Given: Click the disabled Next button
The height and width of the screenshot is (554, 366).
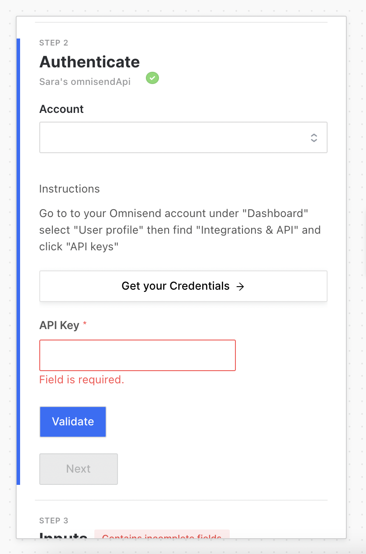Looking at the screenshot, I should [79, 469].
